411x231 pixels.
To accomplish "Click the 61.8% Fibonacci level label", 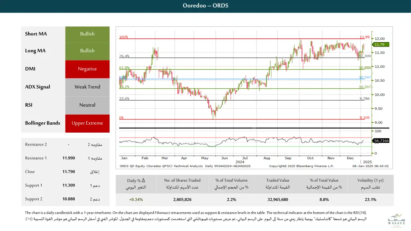I will click(124, 67).
